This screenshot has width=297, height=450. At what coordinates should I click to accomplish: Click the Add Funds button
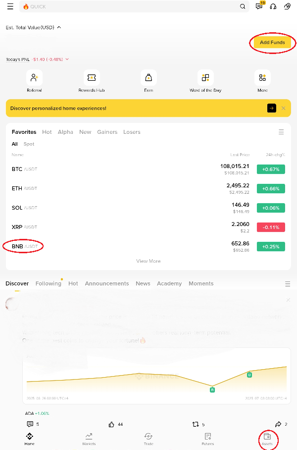point(272,43)
